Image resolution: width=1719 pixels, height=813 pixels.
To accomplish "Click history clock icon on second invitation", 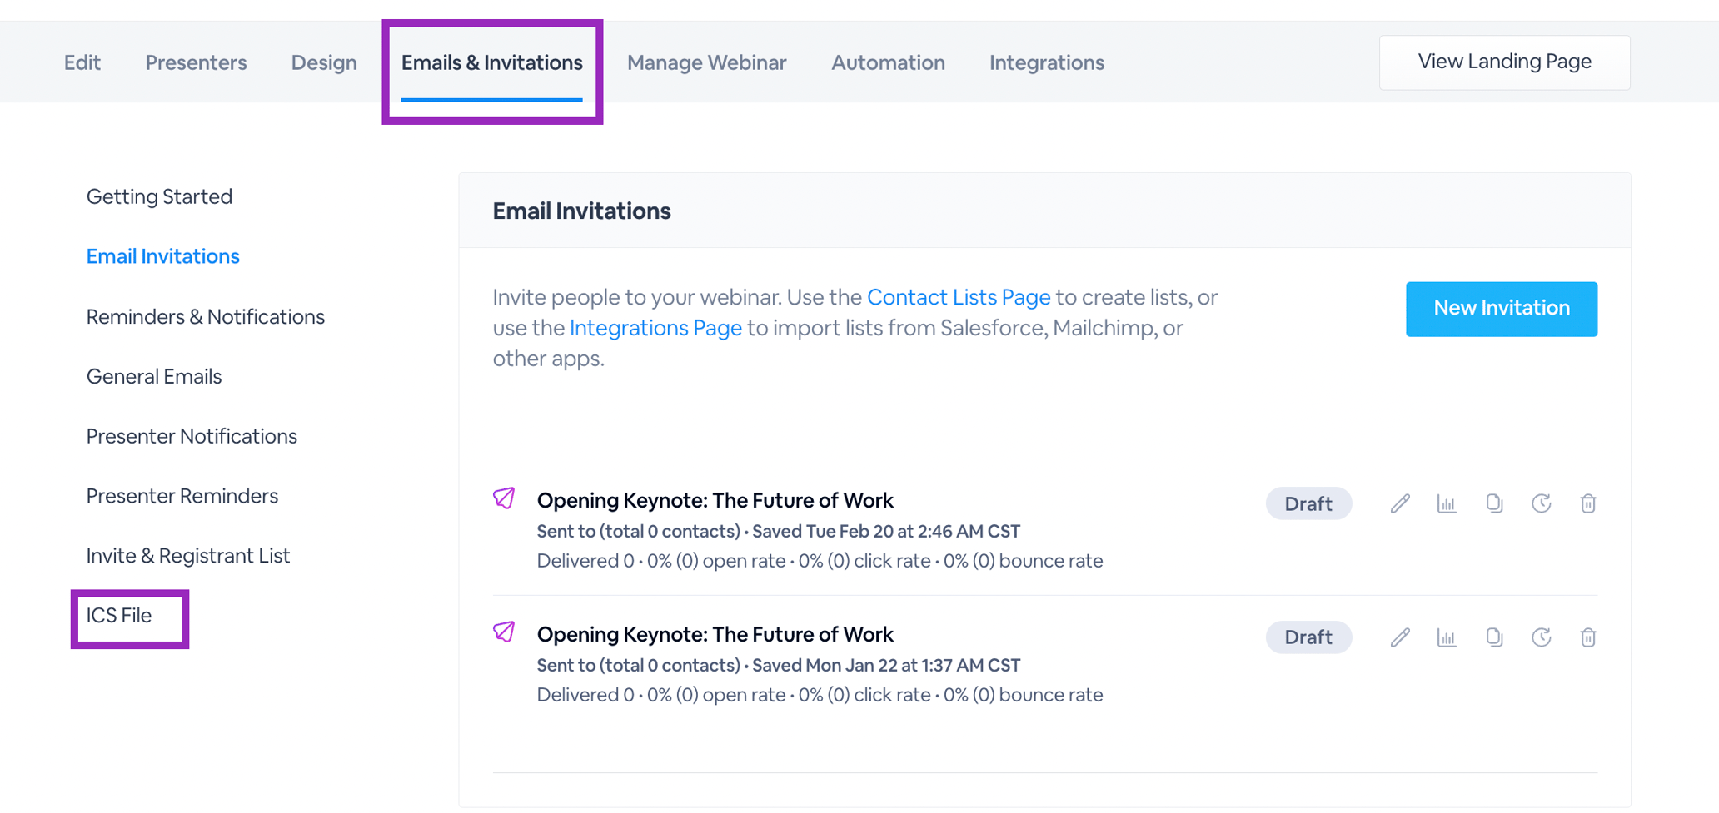I will (x=1541, y=637).
